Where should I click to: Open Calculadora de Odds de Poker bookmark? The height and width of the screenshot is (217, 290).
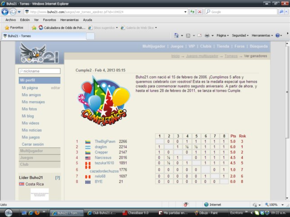[62, 28]
